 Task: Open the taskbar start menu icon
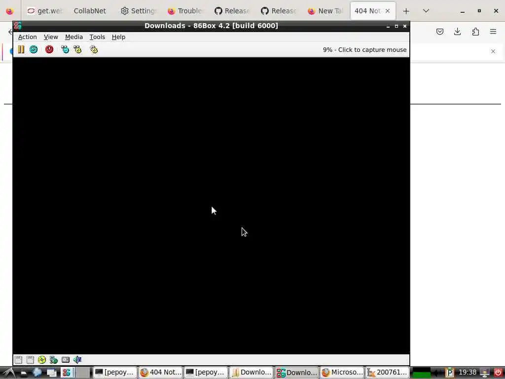point(9,373)
